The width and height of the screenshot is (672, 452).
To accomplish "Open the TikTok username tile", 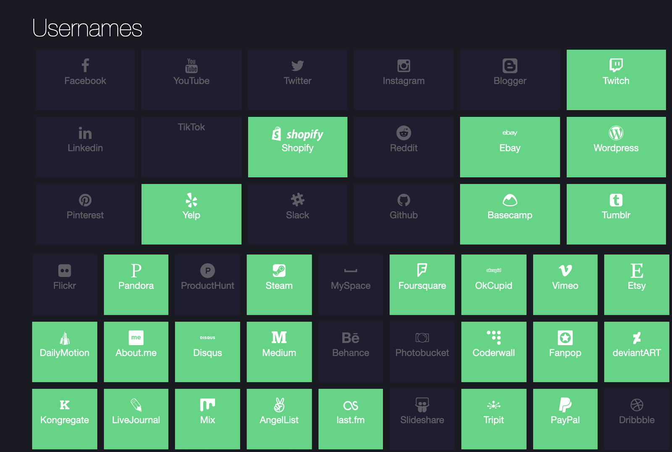I will pyautogui.click(x=192, y=147).
